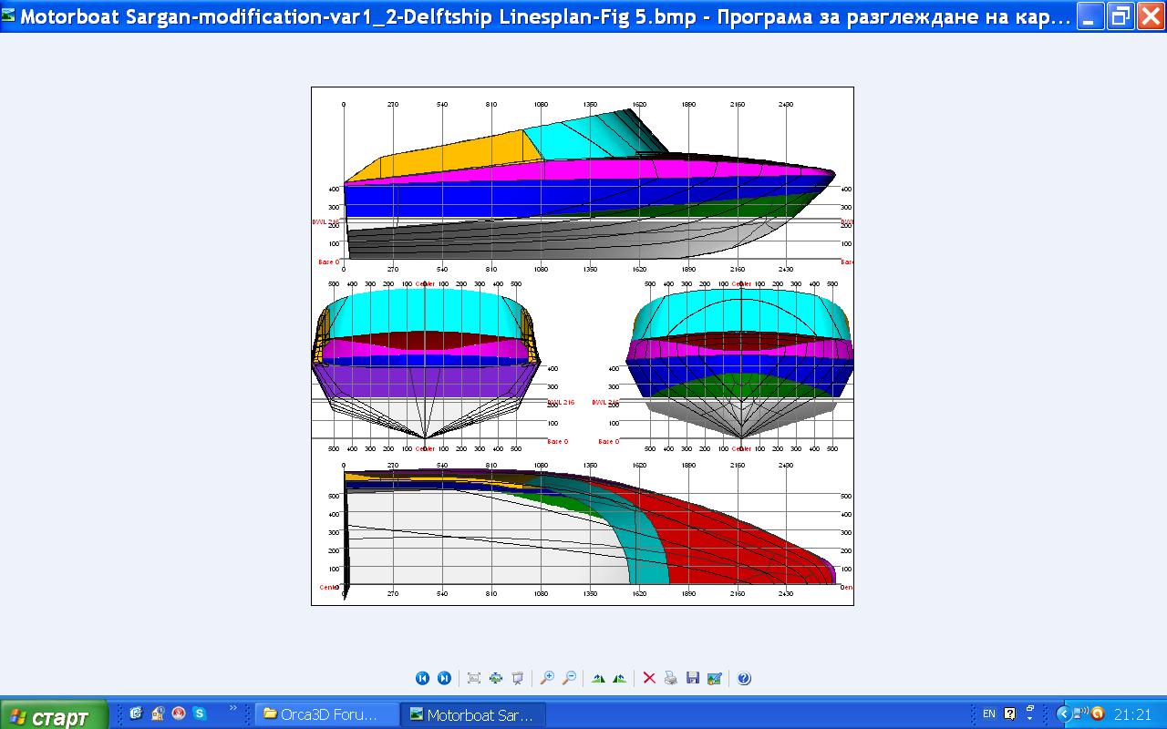Viewport: 1167px width, 729px height.
Task: Switch to best fit view
Action: click(x=474, y=678)
